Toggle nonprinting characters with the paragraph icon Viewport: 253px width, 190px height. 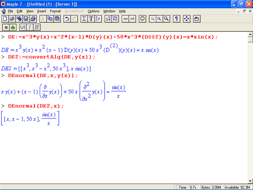176,19
